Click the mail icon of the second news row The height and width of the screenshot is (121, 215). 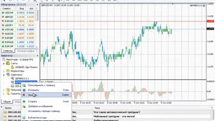(5, 116)
